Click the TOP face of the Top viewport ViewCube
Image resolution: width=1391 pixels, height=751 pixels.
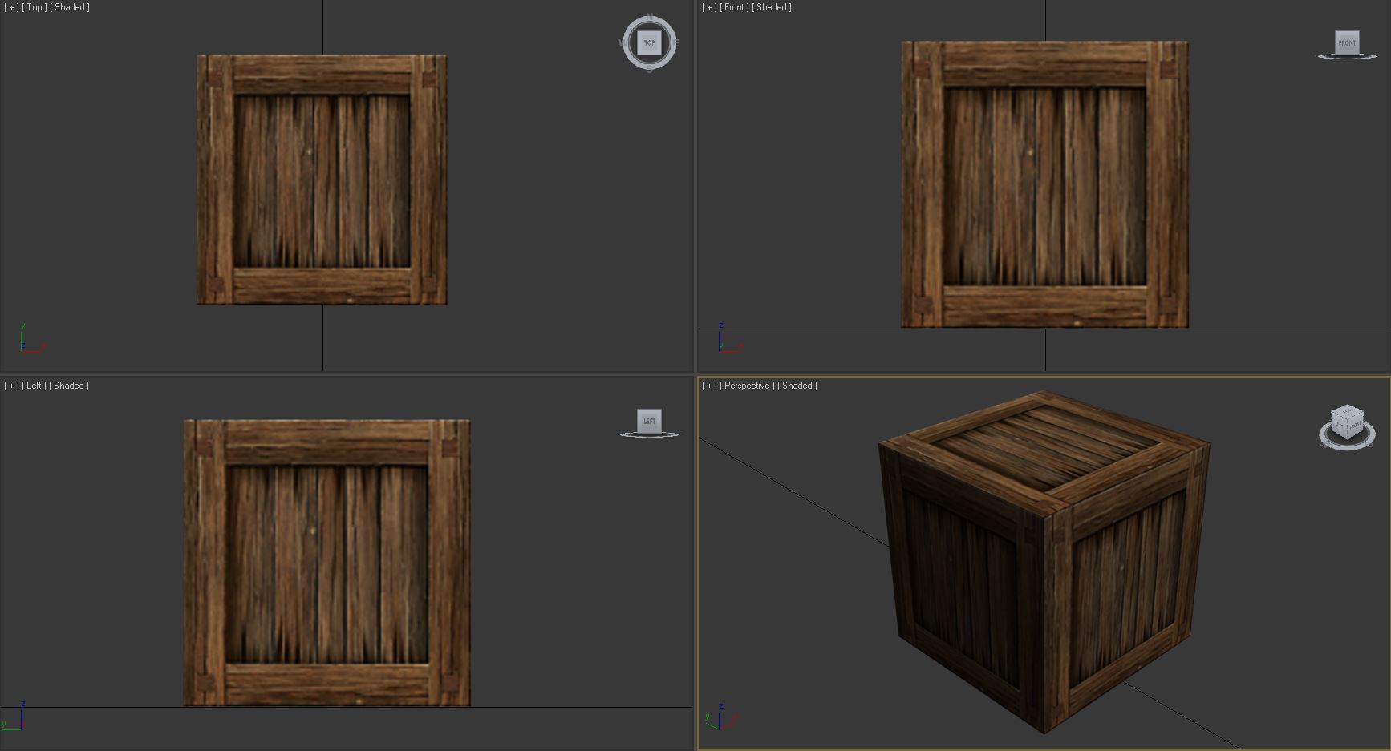pos(649,42)
